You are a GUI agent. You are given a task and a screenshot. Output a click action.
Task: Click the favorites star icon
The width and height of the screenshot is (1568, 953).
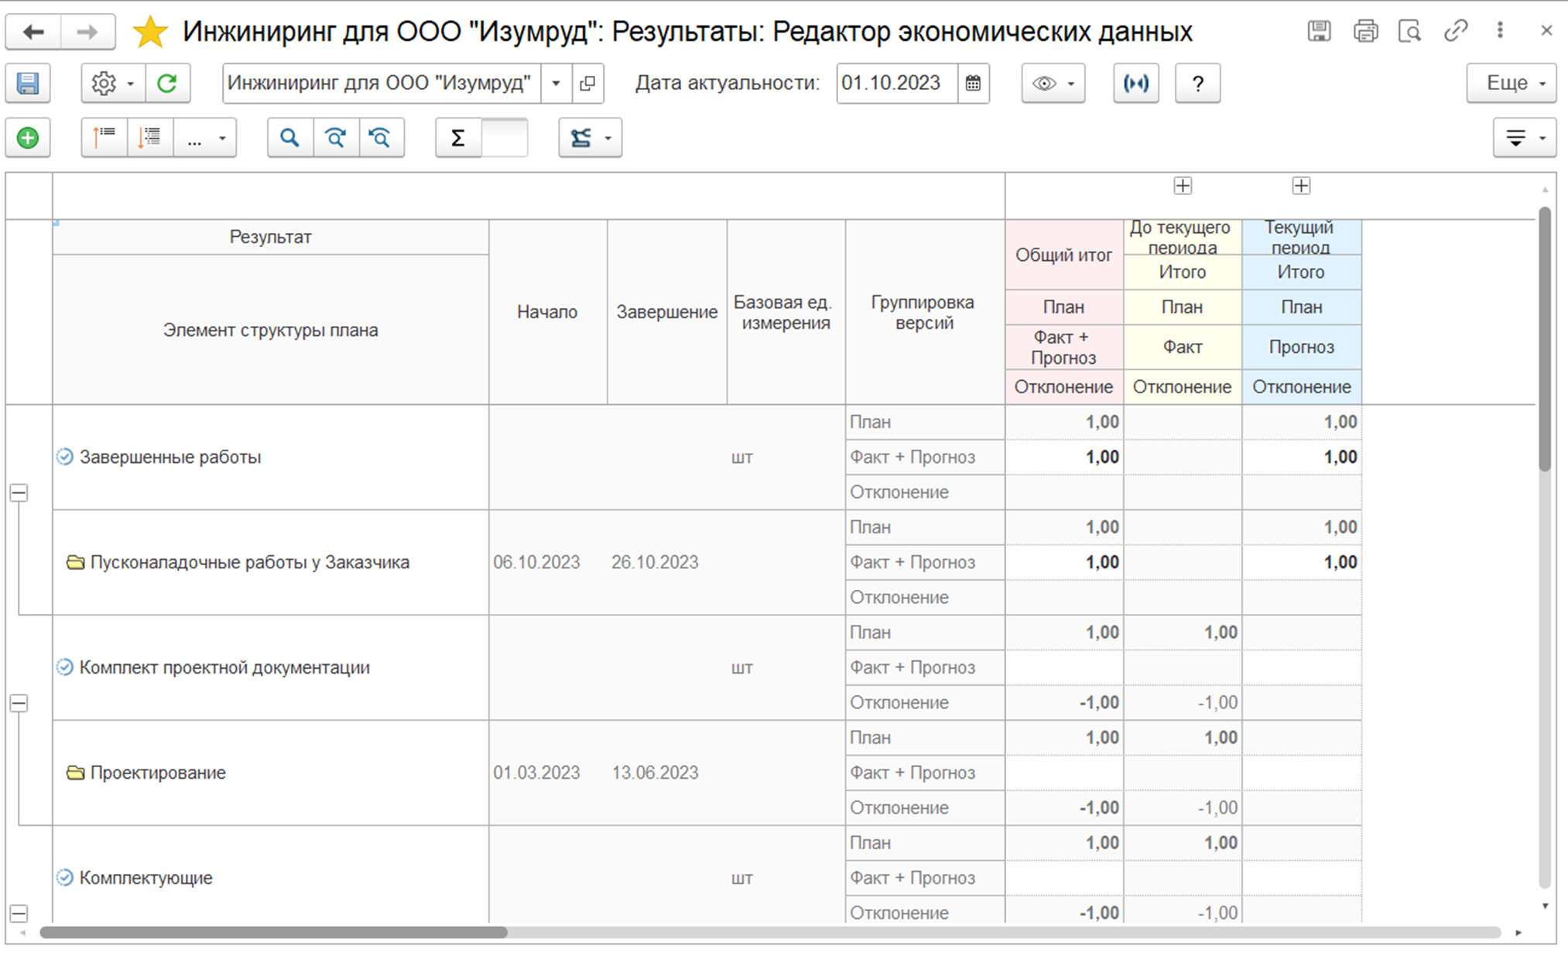click(x=150, y=33)
